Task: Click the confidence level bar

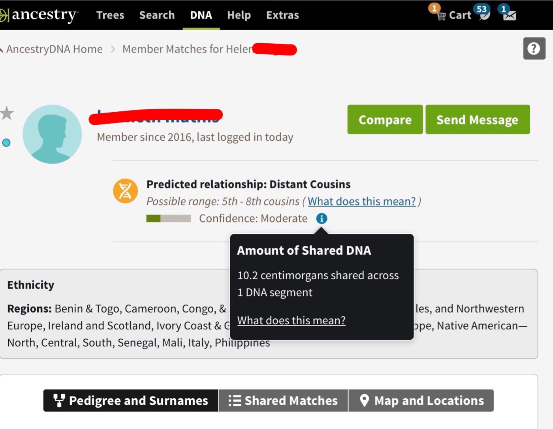Action: pos(168,218)
